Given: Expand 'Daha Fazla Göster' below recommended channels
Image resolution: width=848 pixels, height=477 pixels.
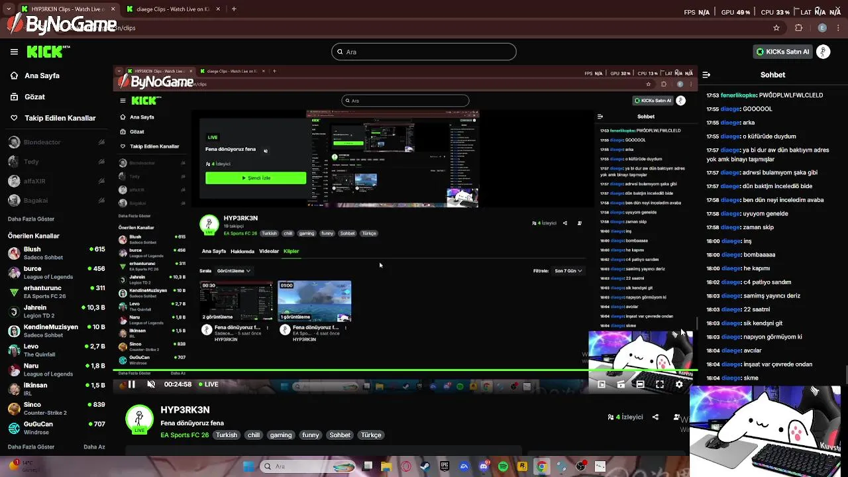Looking at the screenshot, I should point(31,447).
